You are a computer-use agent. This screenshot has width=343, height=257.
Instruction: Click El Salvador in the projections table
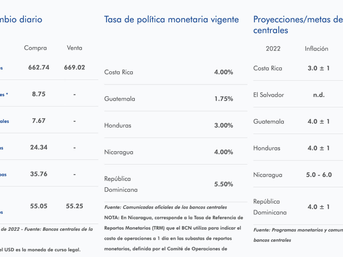[x=269, y=95]
